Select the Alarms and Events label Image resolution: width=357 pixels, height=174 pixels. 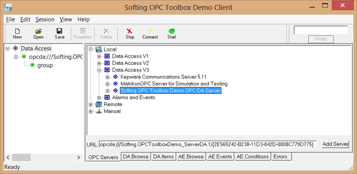[x=134, y=97]
